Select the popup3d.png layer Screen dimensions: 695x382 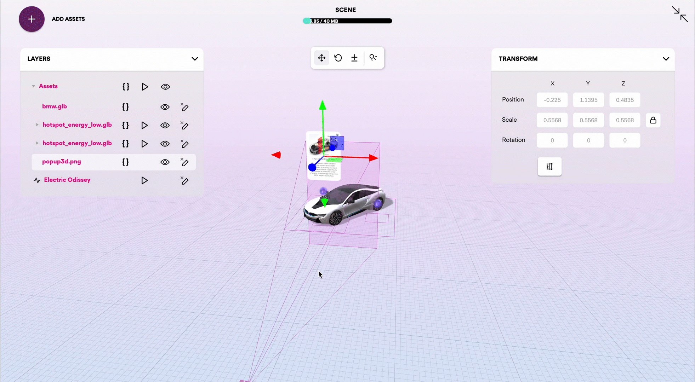(x=62, y=162)
